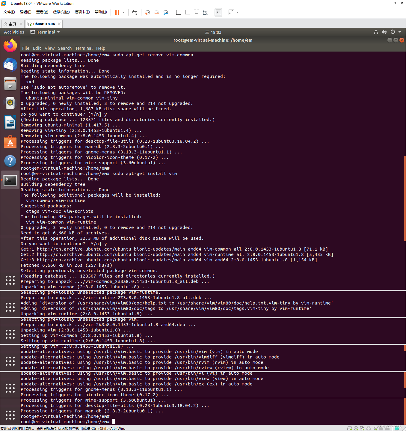
Task: Take a snapshot of this virtual machine
Action: point(148,12)
